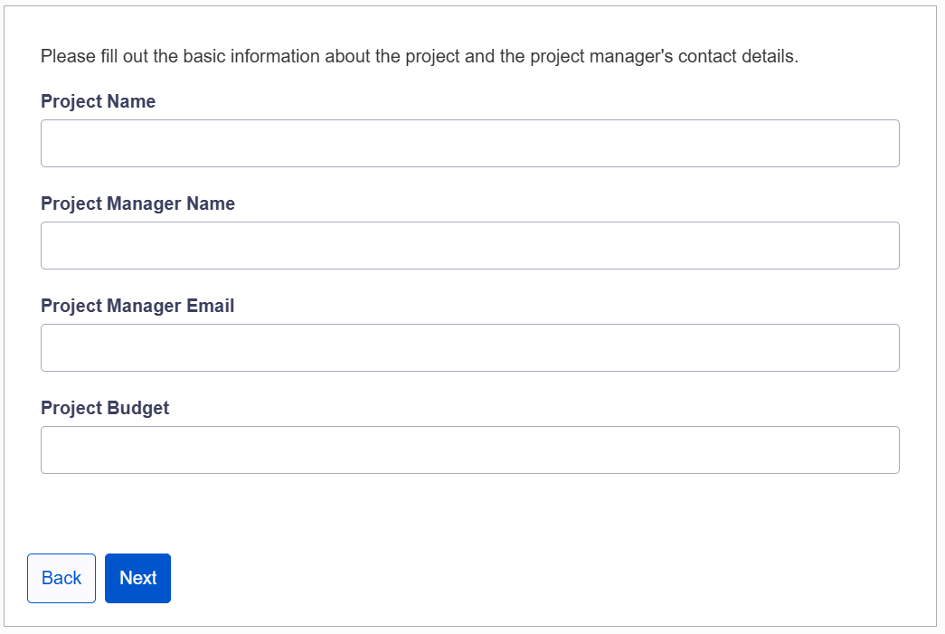
Task: Click into the Project Manager Email field
Action: [469, 347]
